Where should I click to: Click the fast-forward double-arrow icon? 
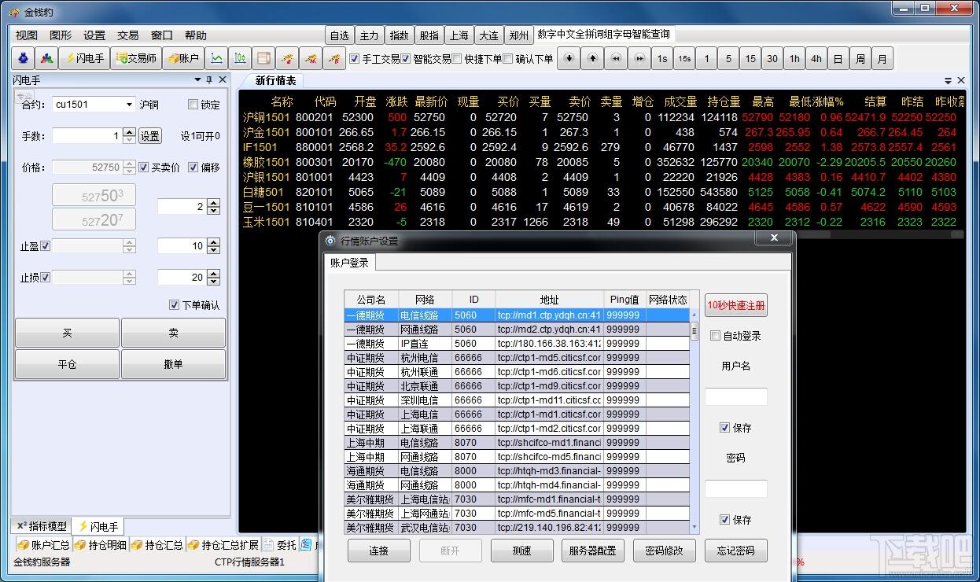639,58
